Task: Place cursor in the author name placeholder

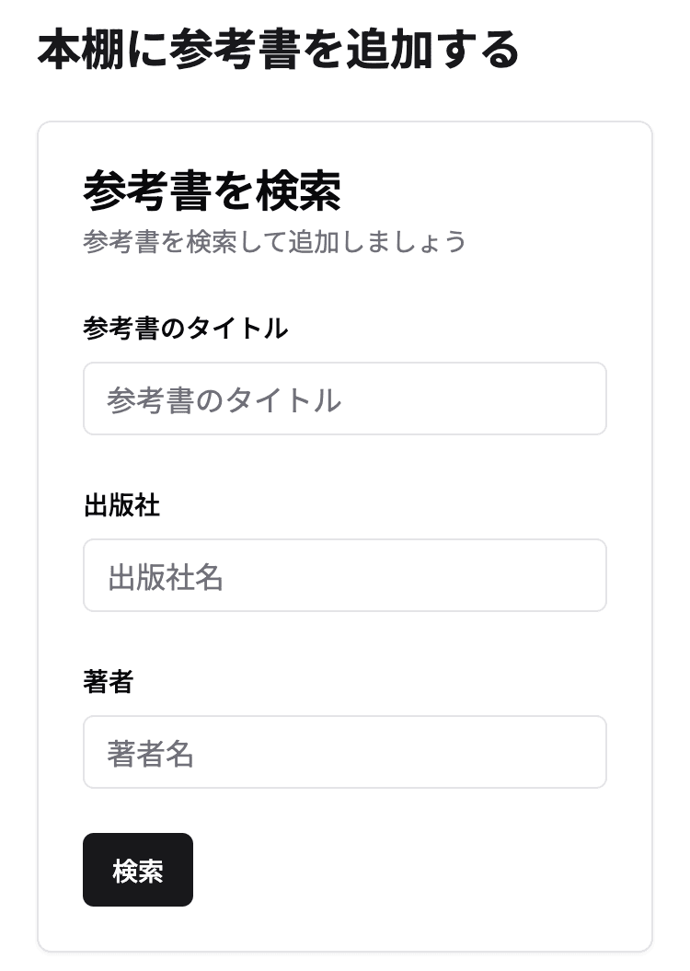Action: (x=151, y=754)
